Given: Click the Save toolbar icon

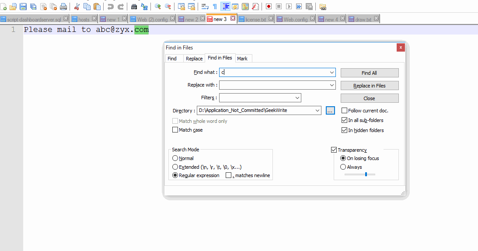Looking at the screenshot, I should pos(23,7).
